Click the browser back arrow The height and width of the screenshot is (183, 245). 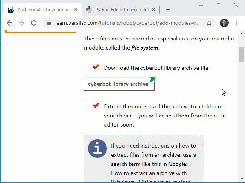9,23
